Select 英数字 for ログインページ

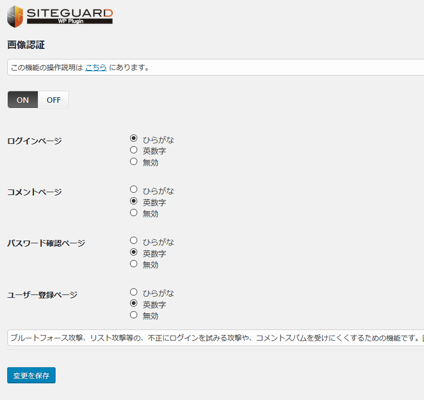133,150
